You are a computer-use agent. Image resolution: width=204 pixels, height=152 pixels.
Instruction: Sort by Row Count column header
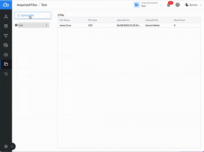click(180, 20)
